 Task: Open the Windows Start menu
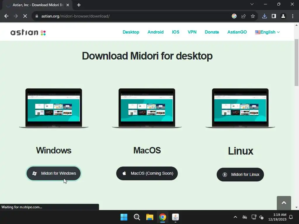tap(124, 217)
